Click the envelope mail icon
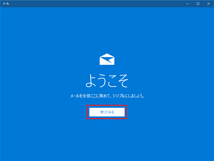 point(107,59)
